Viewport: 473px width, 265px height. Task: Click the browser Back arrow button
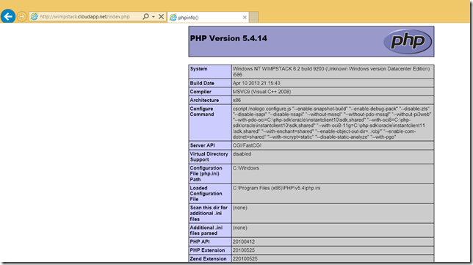pyautogui.click(x=8, y=16)
